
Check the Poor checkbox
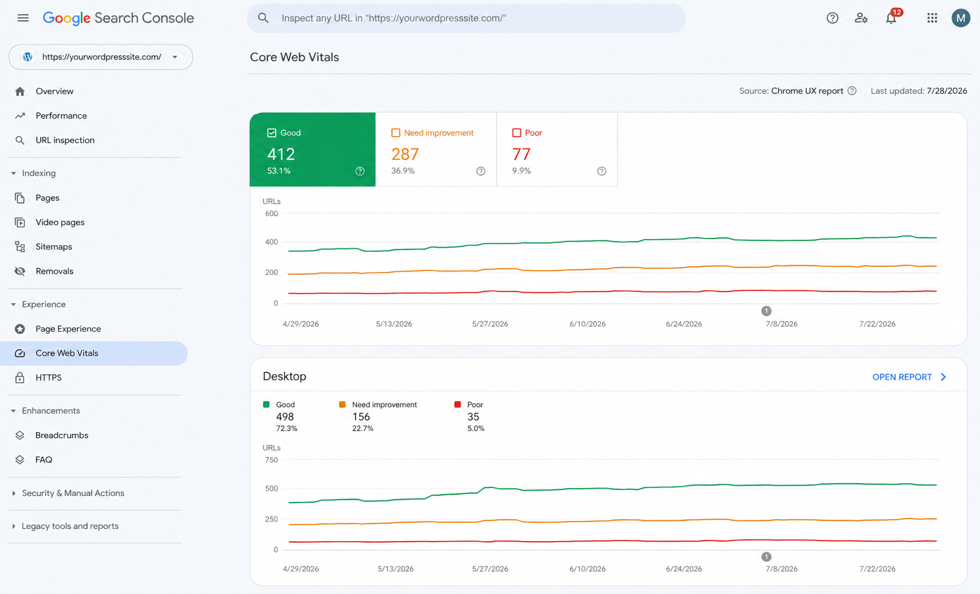pyautogui.click(x=516, y=133)
